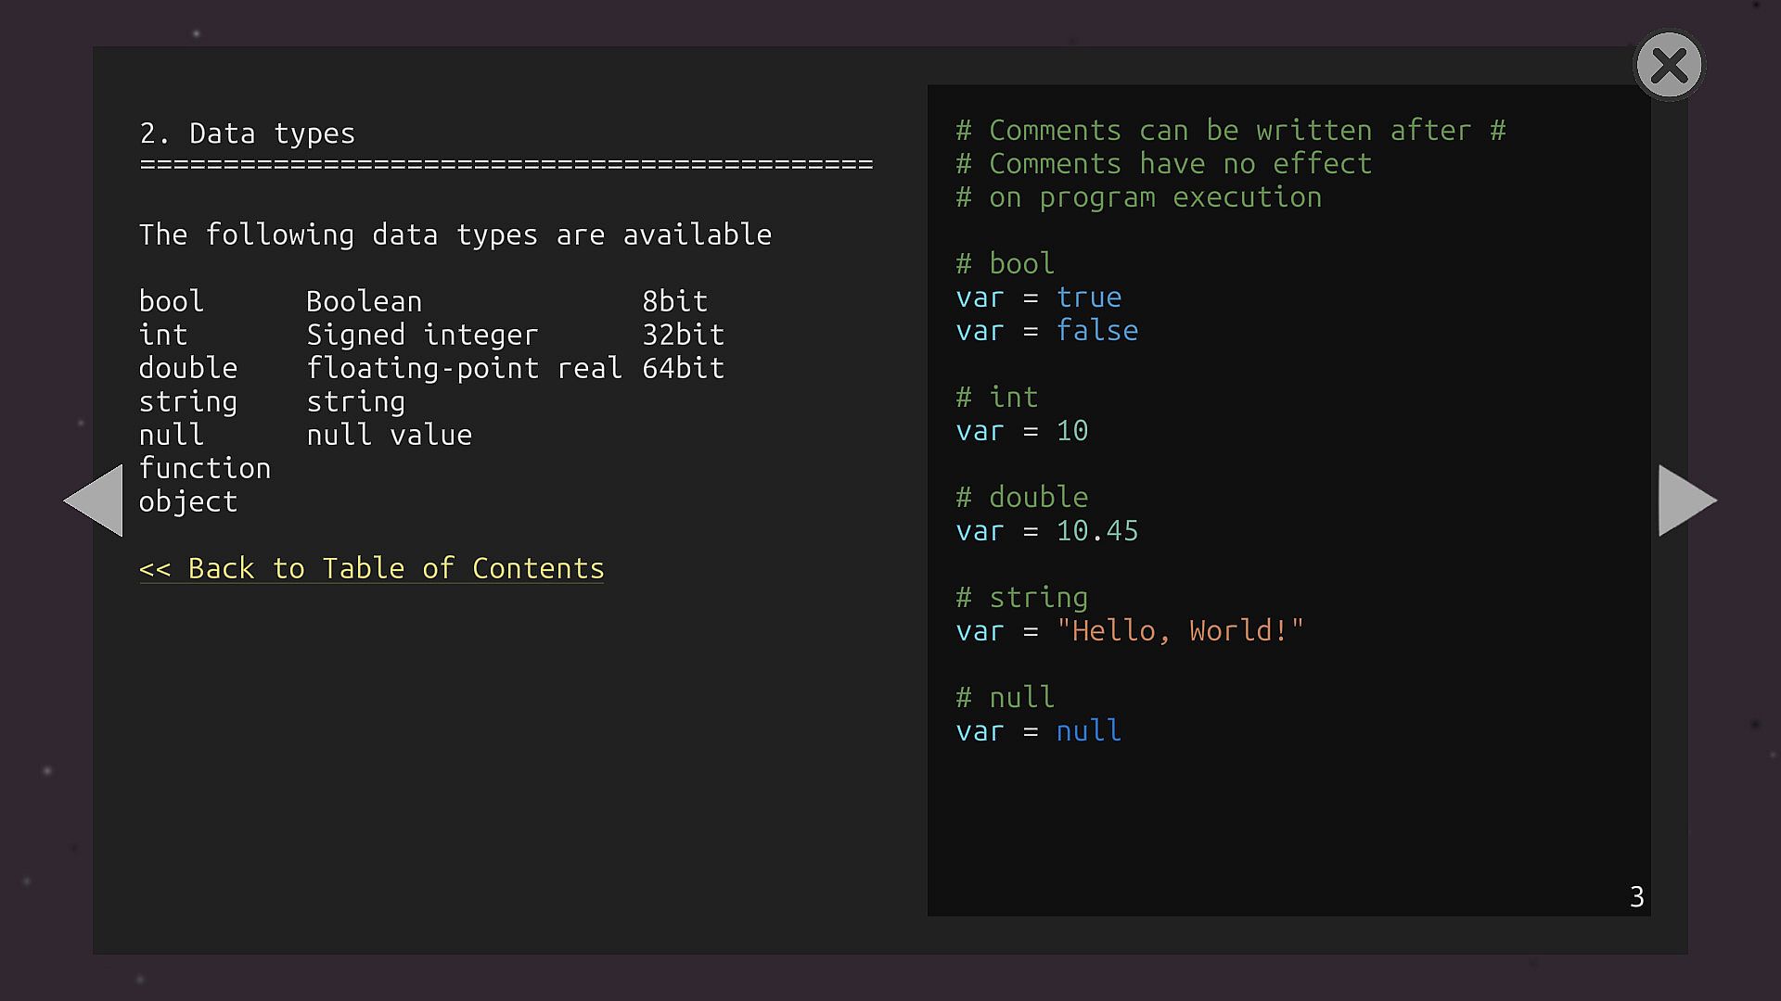Click the "var = false" code line
This screenshot has height=1001, width=1781.
tap(1047, 331)
